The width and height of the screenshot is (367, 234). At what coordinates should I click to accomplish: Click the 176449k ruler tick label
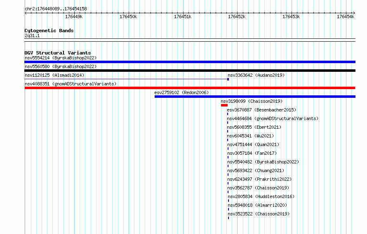(x=74, y=17)
